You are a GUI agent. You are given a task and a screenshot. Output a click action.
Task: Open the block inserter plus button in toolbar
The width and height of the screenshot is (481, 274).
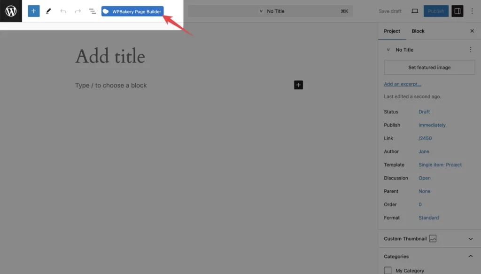34,11
